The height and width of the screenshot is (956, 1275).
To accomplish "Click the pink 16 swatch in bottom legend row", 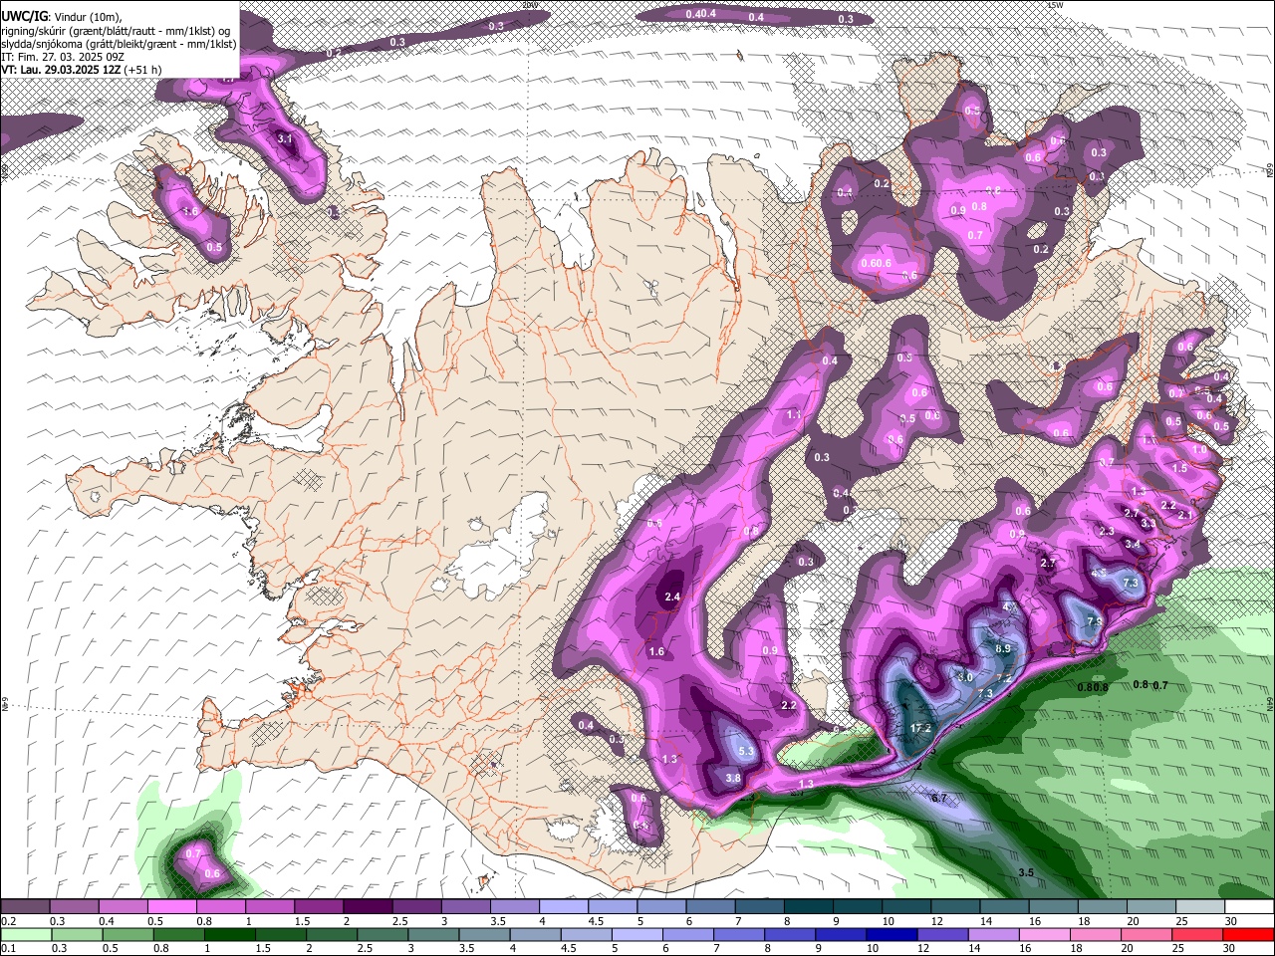I will (1044, 935).
